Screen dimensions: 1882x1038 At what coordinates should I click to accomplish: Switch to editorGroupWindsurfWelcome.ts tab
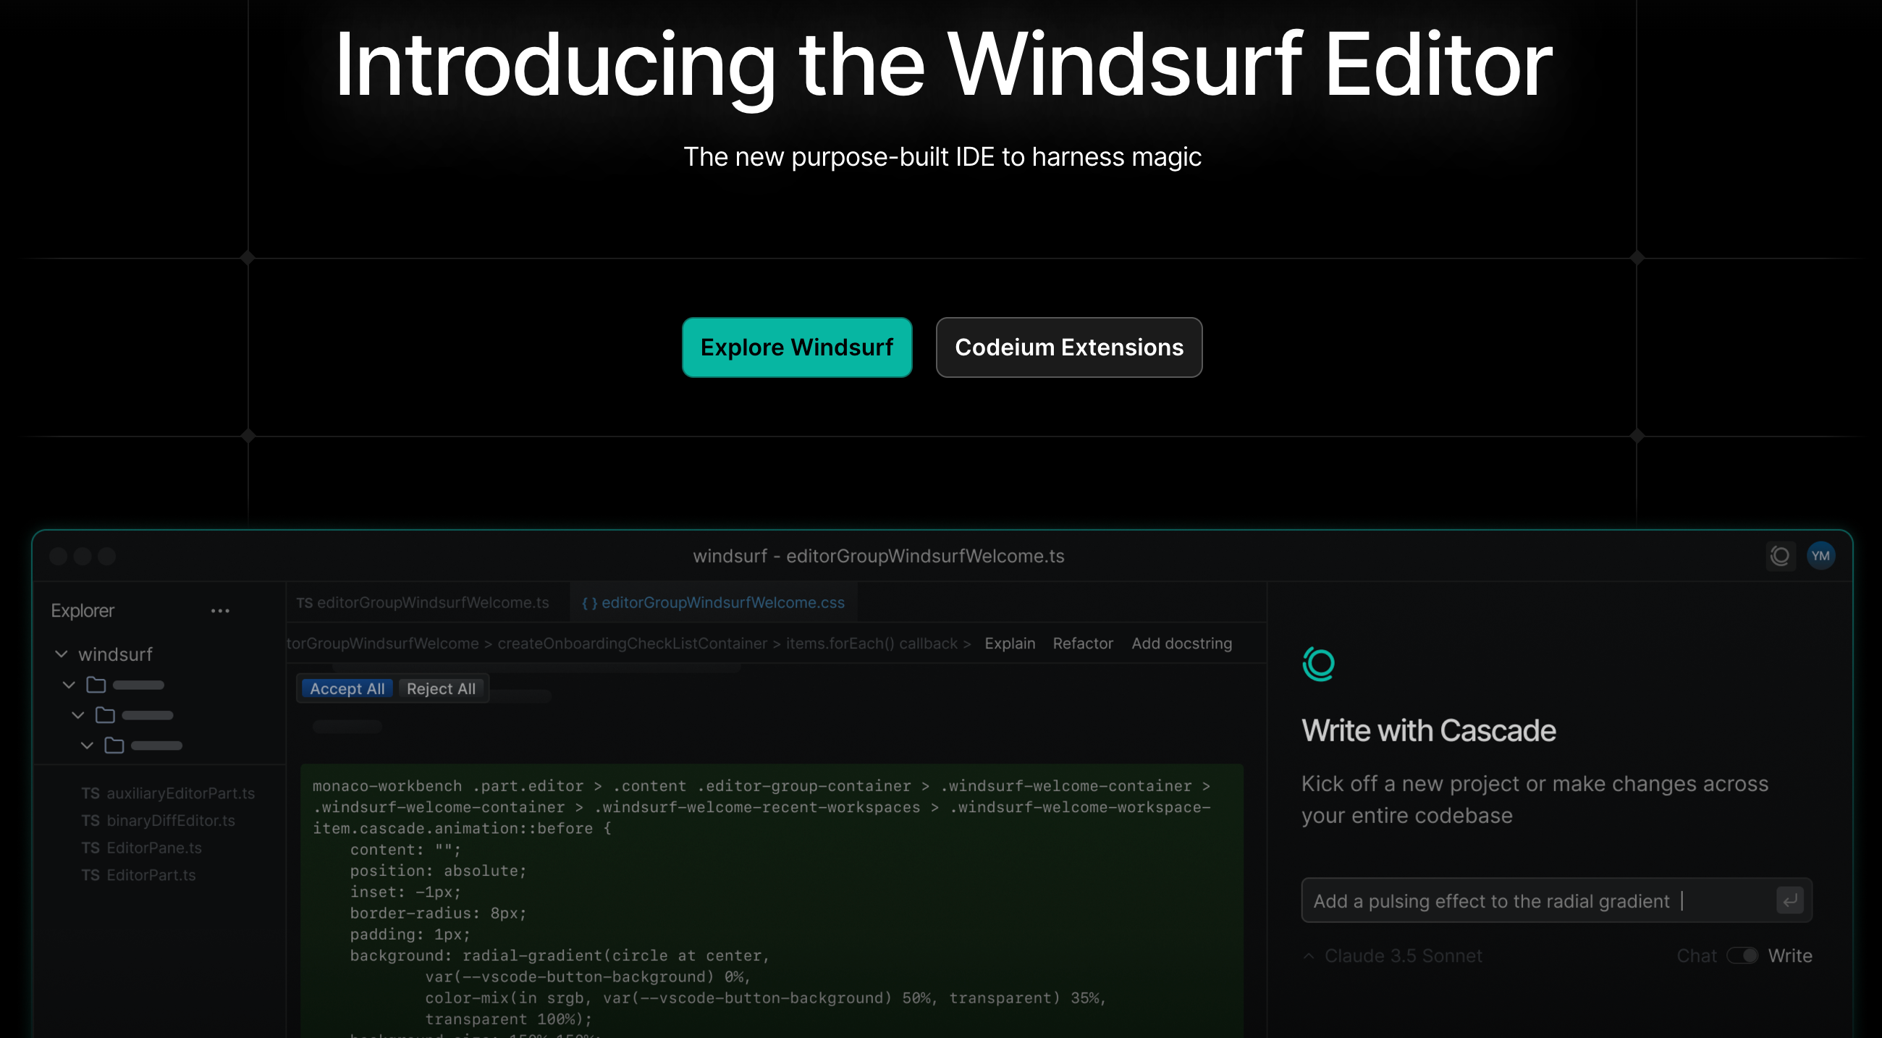(422, 603)
